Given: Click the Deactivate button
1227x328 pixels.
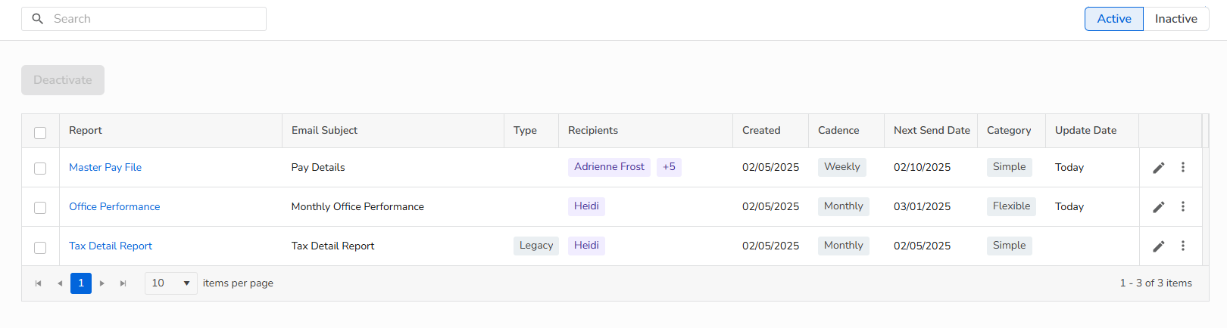Looking at the screenshot, I should click(x=63, y=80).
